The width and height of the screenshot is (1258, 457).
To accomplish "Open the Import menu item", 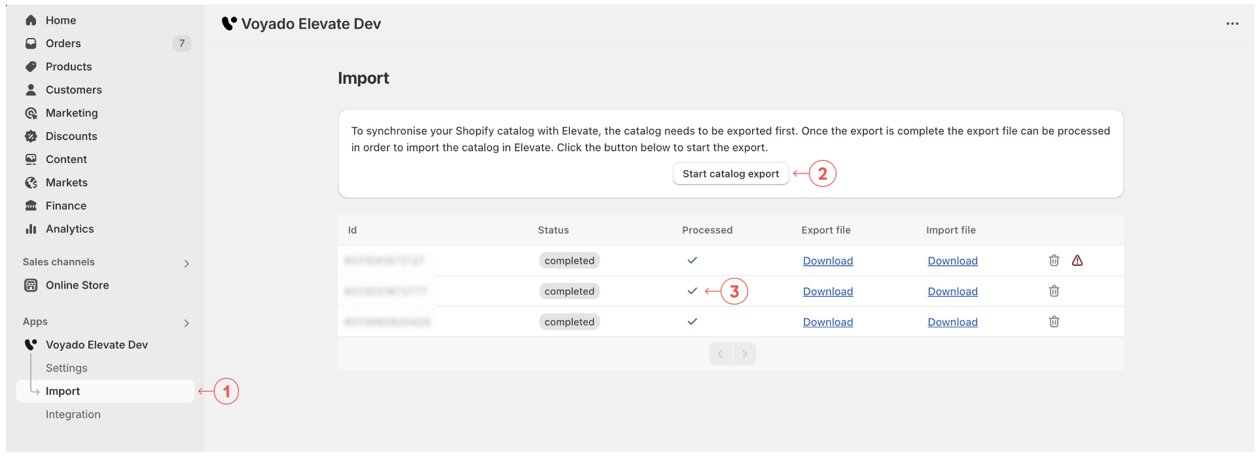I will [x=63, y=392].
